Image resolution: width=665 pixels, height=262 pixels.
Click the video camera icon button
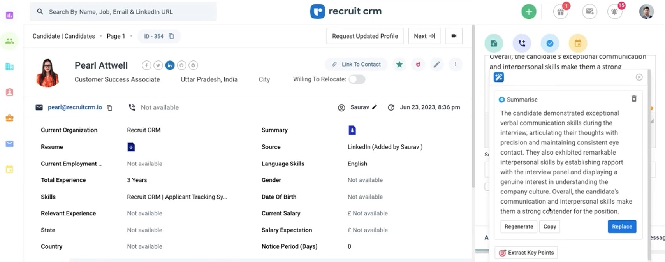pos(454,36)
